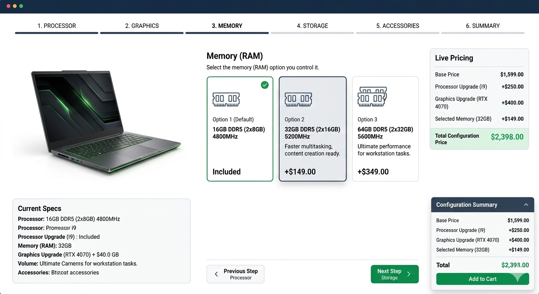Click the 64GB stacked RAM icon
This screenshot has width=539, height=294.
(372, 96)
